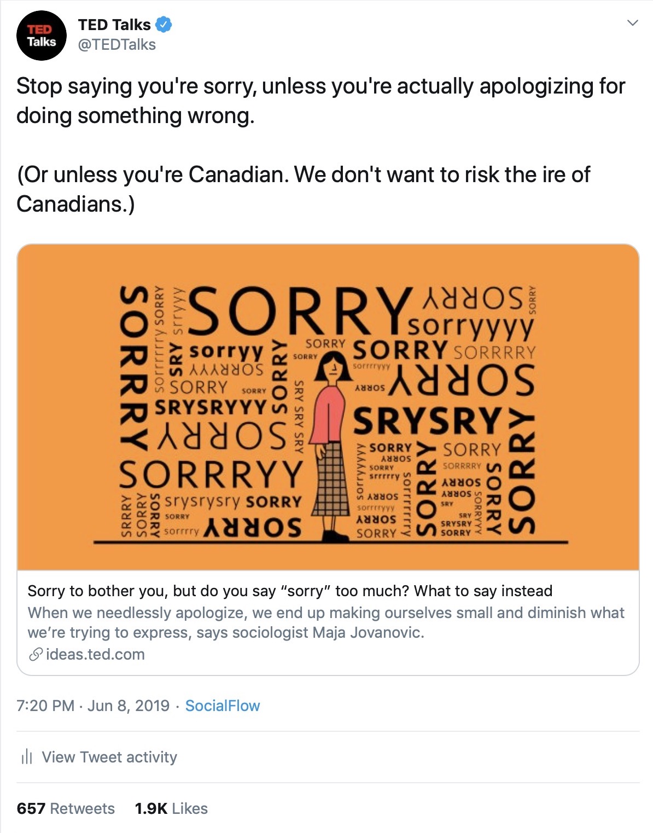Click the ideas.ted.com domain text
Viewport: 653px width, 833px height.
click(x=96, y=654)
